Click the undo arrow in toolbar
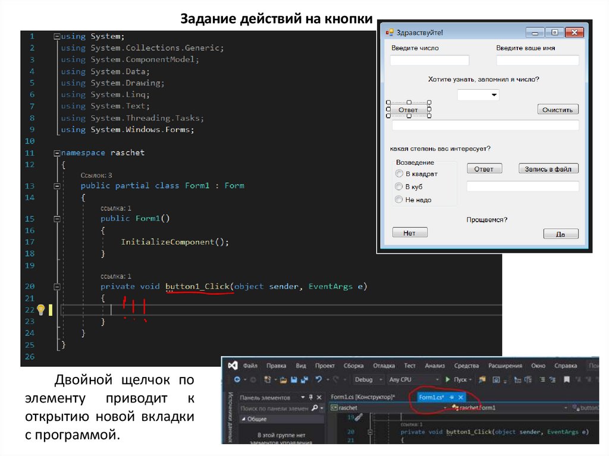The image size is (609, 456). (x=319, y=379)
